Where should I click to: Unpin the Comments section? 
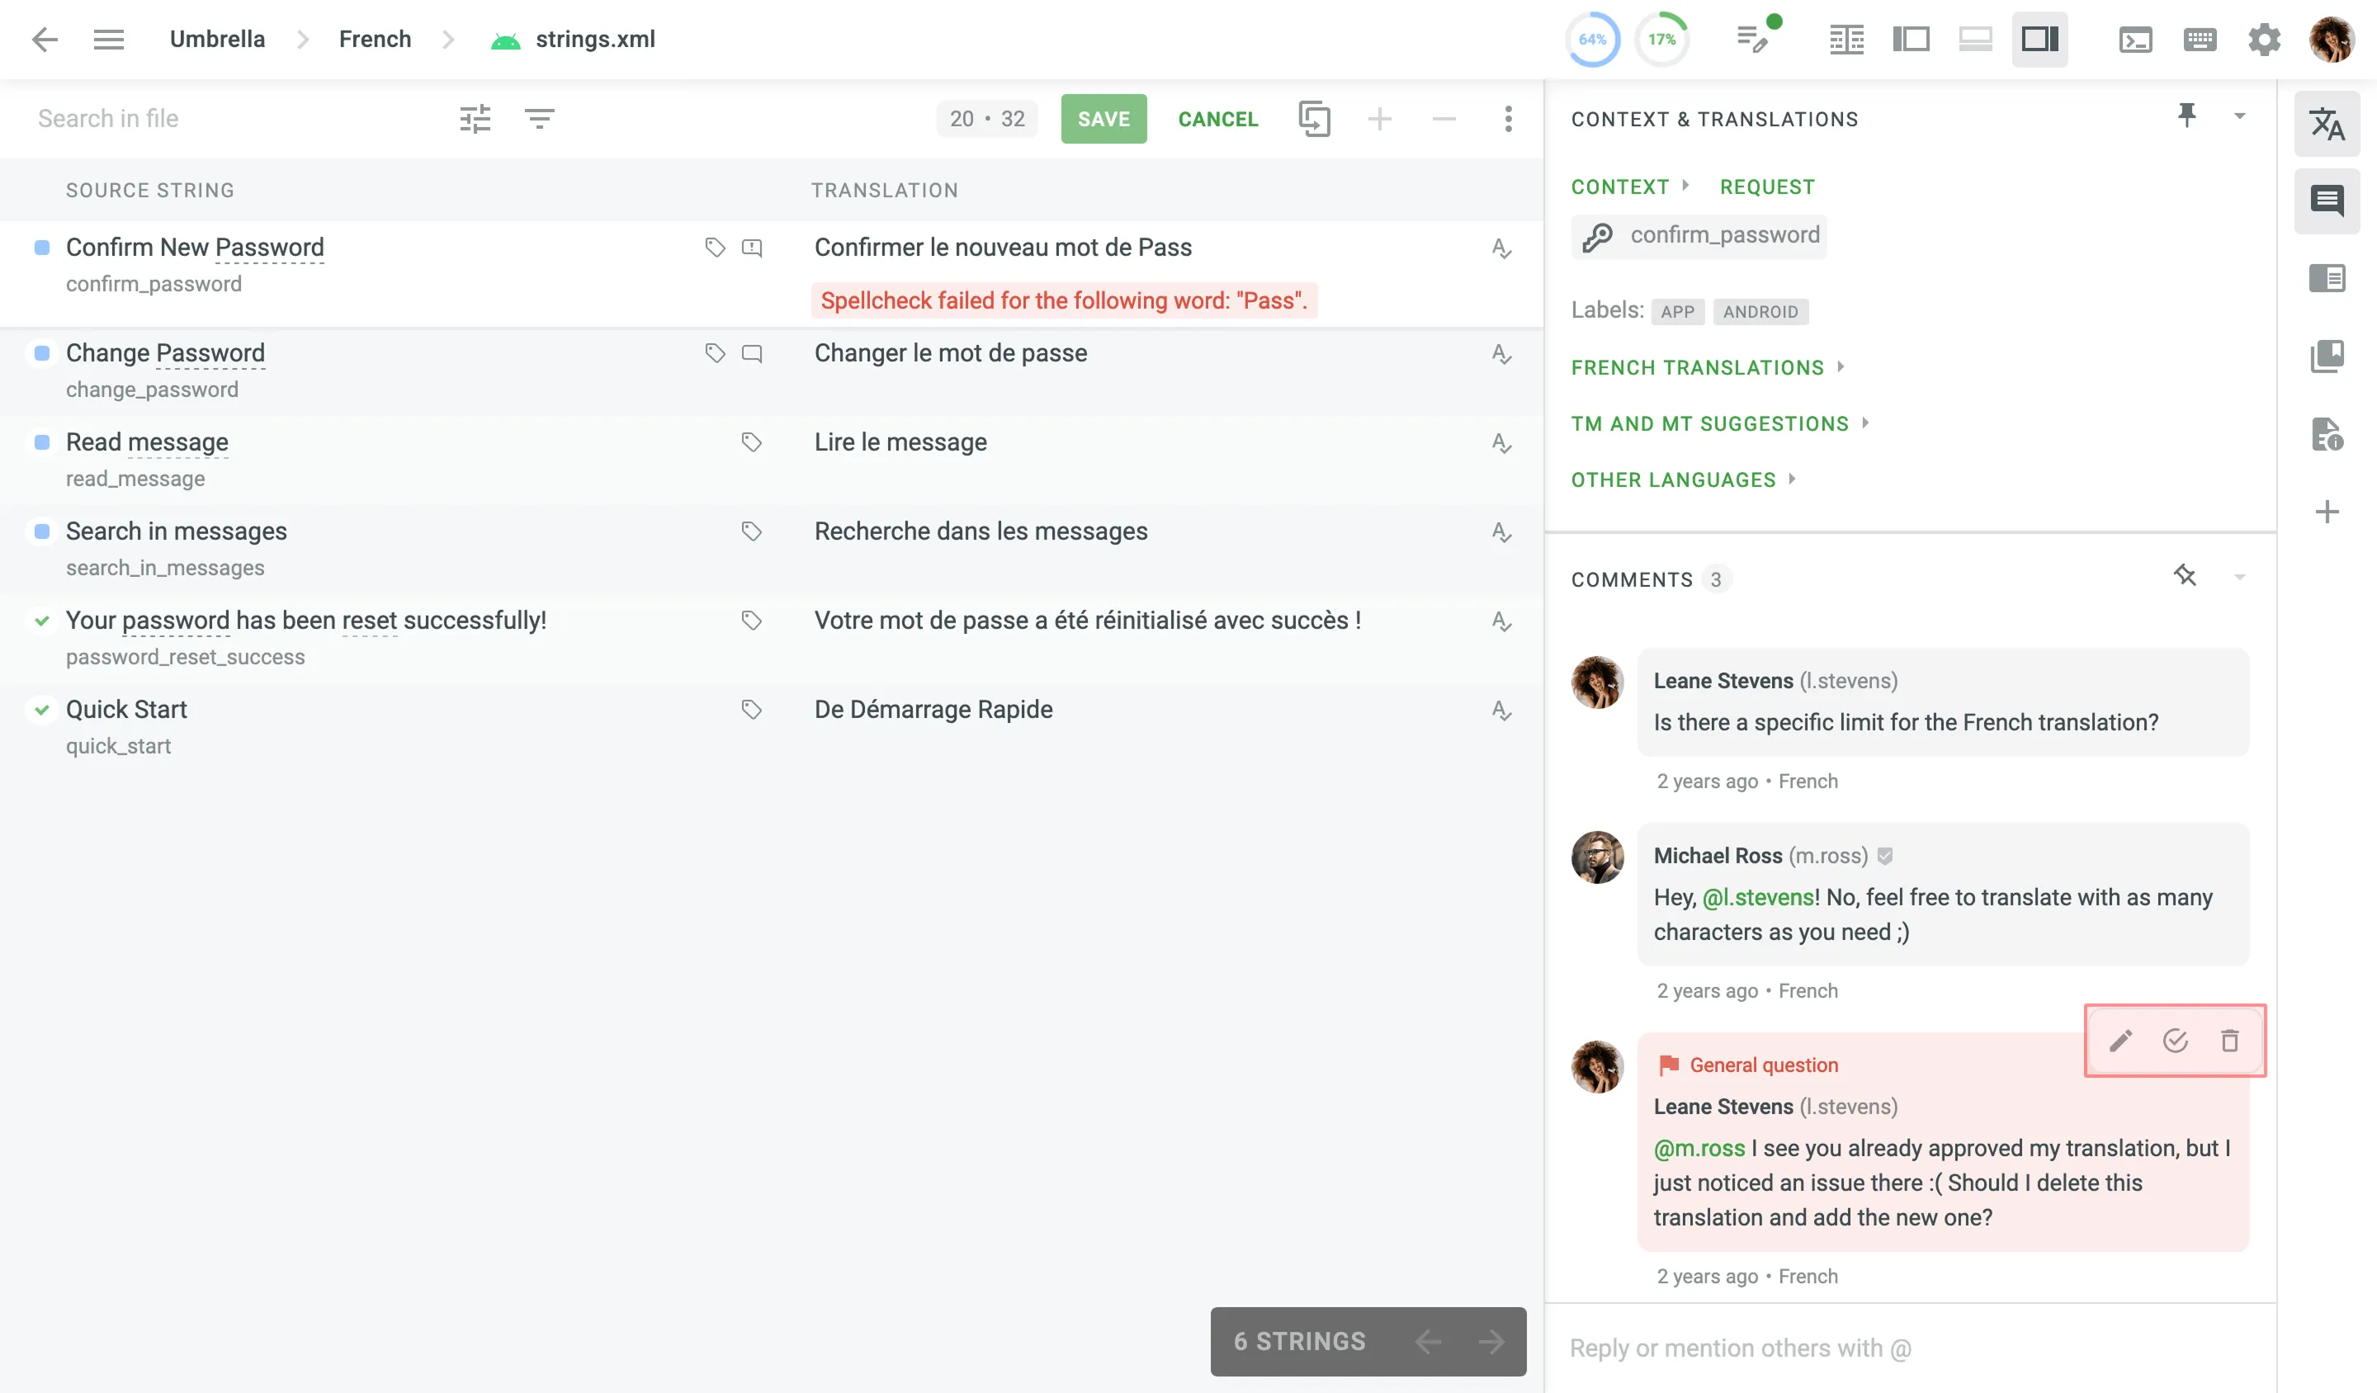click(2186, 575)
